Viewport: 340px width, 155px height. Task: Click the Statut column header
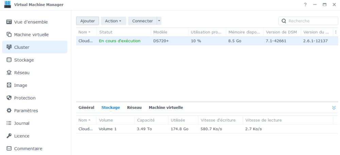point(124,32)
